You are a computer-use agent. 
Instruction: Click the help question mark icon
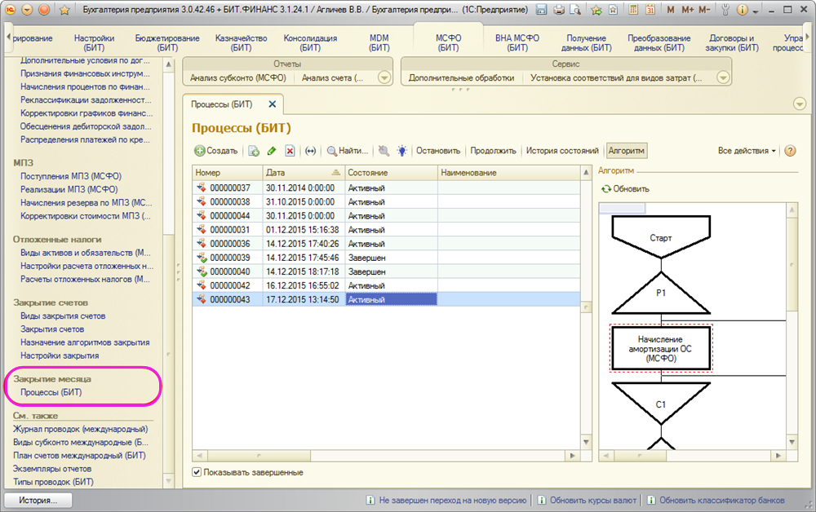[x=790, y=151]
